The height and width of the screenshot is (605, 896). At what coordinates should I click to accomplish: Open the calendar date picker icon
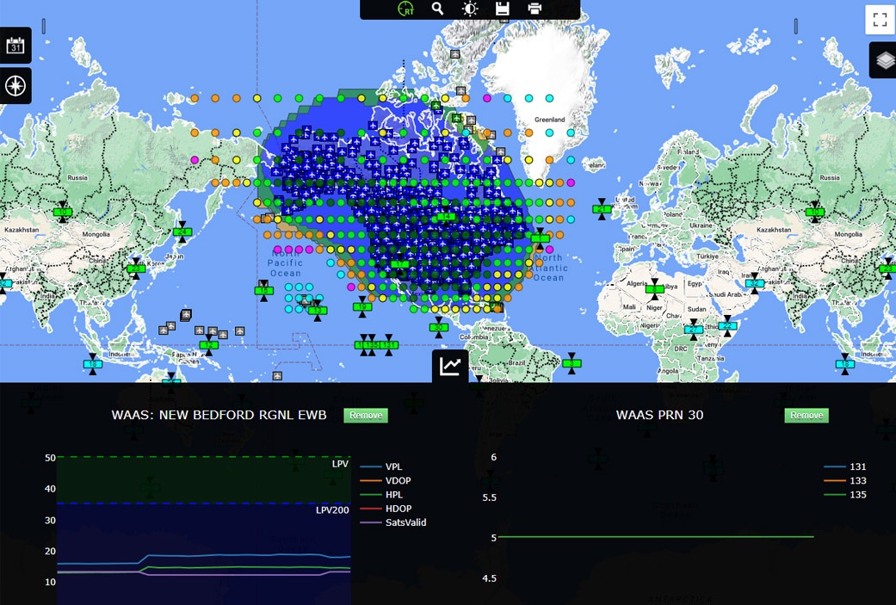click(x=15, y=46)
